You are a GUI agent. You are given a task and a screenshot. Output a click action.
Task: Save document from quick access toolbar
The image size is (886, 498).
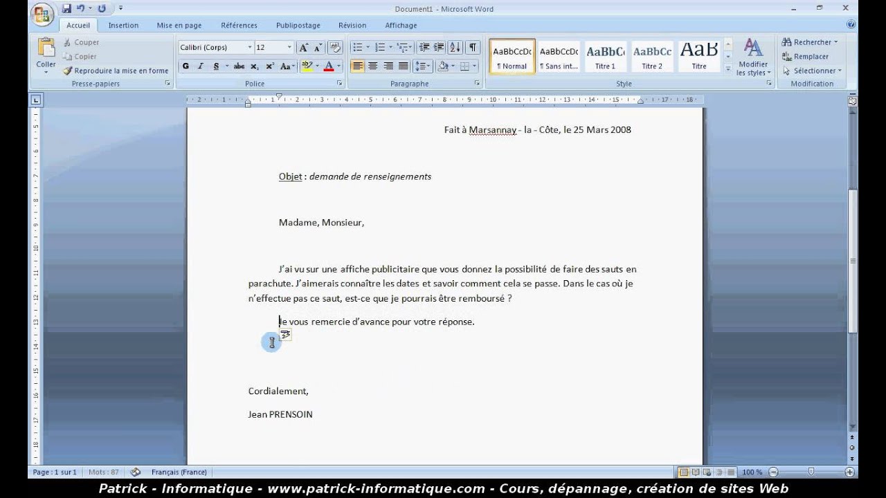point(66,8)
